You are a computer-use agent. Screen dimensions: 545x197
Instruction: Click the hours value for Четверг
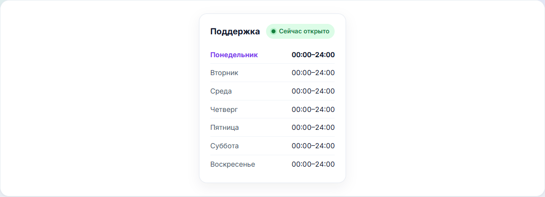(313, 109)
